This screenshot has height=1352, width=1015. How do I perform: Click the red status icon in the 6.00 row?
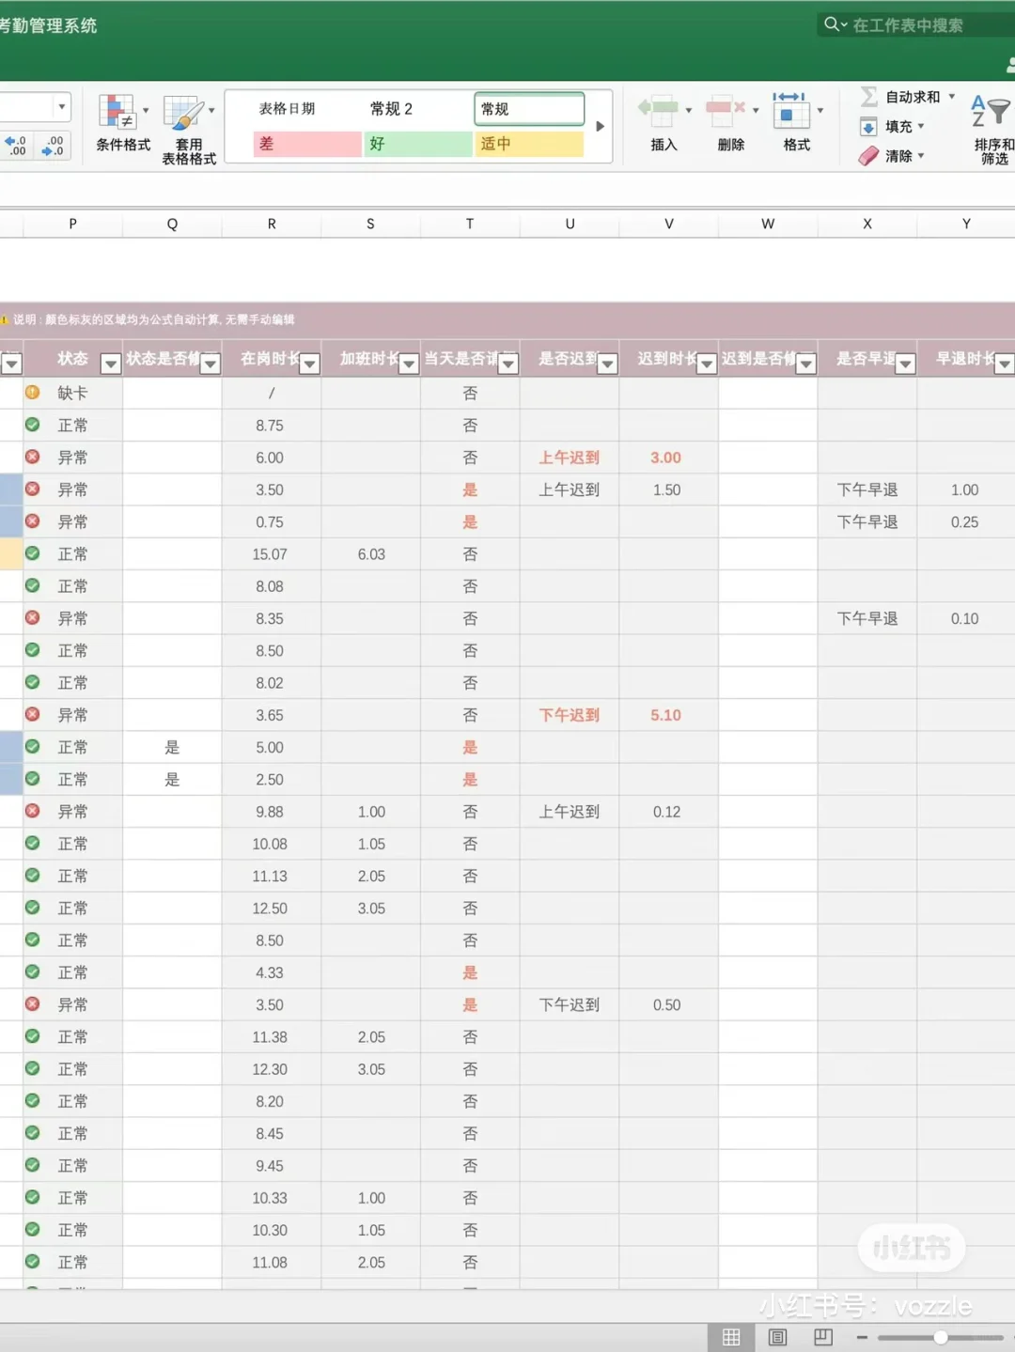[x=32, y=457]
